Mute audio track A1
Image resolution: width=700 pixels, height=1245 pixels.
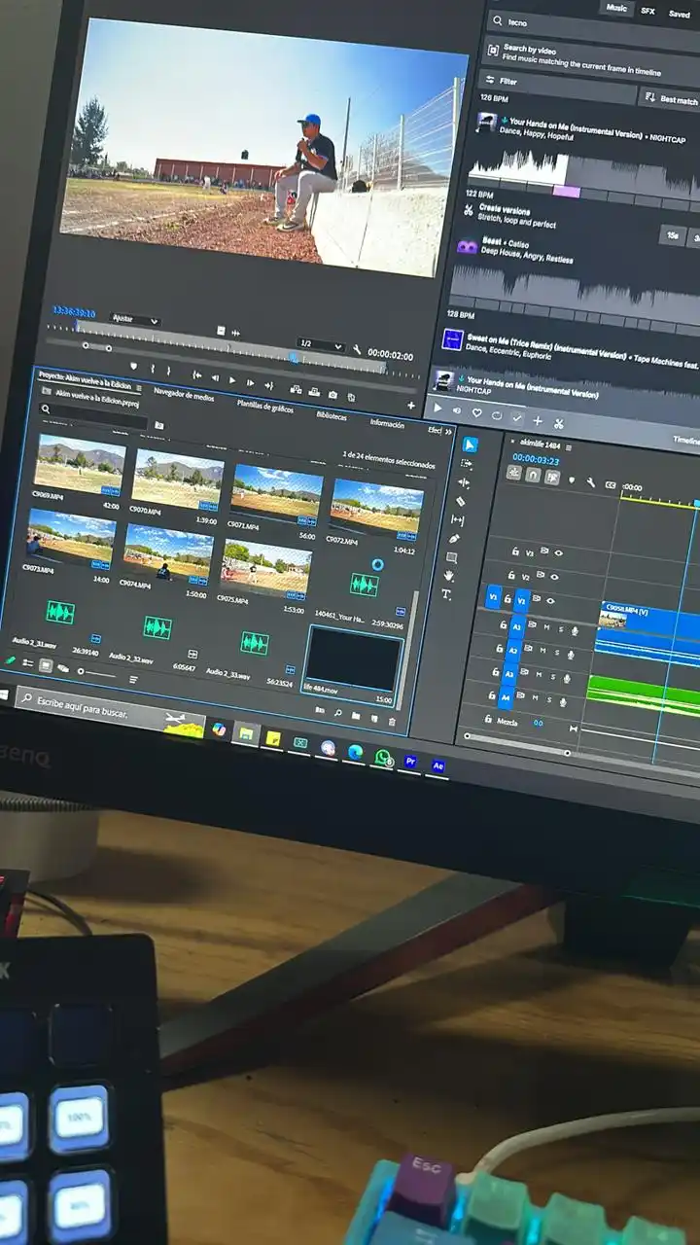pos(547,627)
